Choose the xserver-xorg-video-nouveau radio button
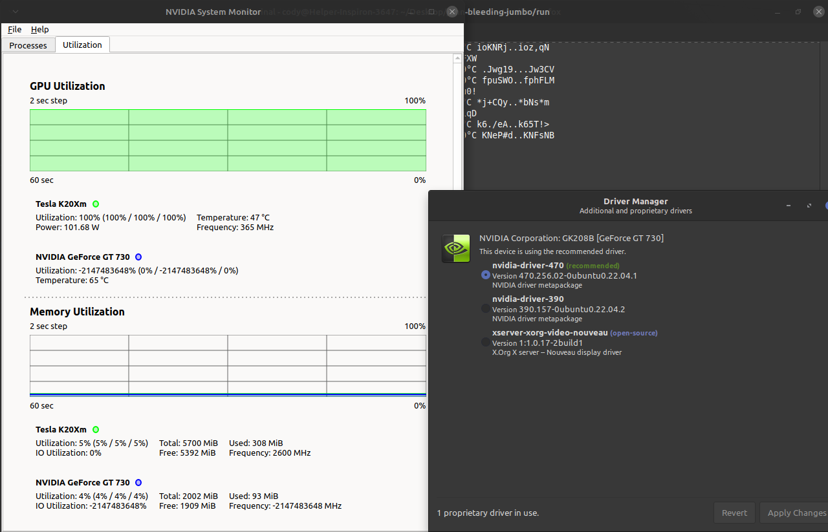The height and width of the screenshot is (532, 828). click(x=486, y=342)
